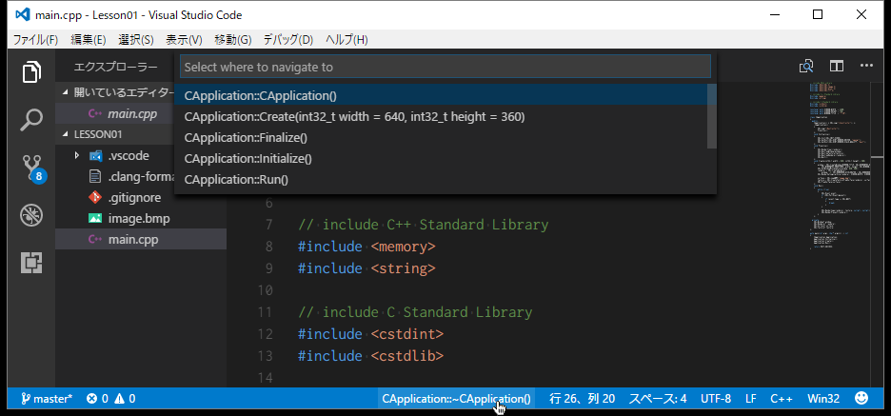Viewport: 891px width, 416px height.
Task: Click the エクスプローラー panel title
Action: pyautogui.click(x=115, y=67)
